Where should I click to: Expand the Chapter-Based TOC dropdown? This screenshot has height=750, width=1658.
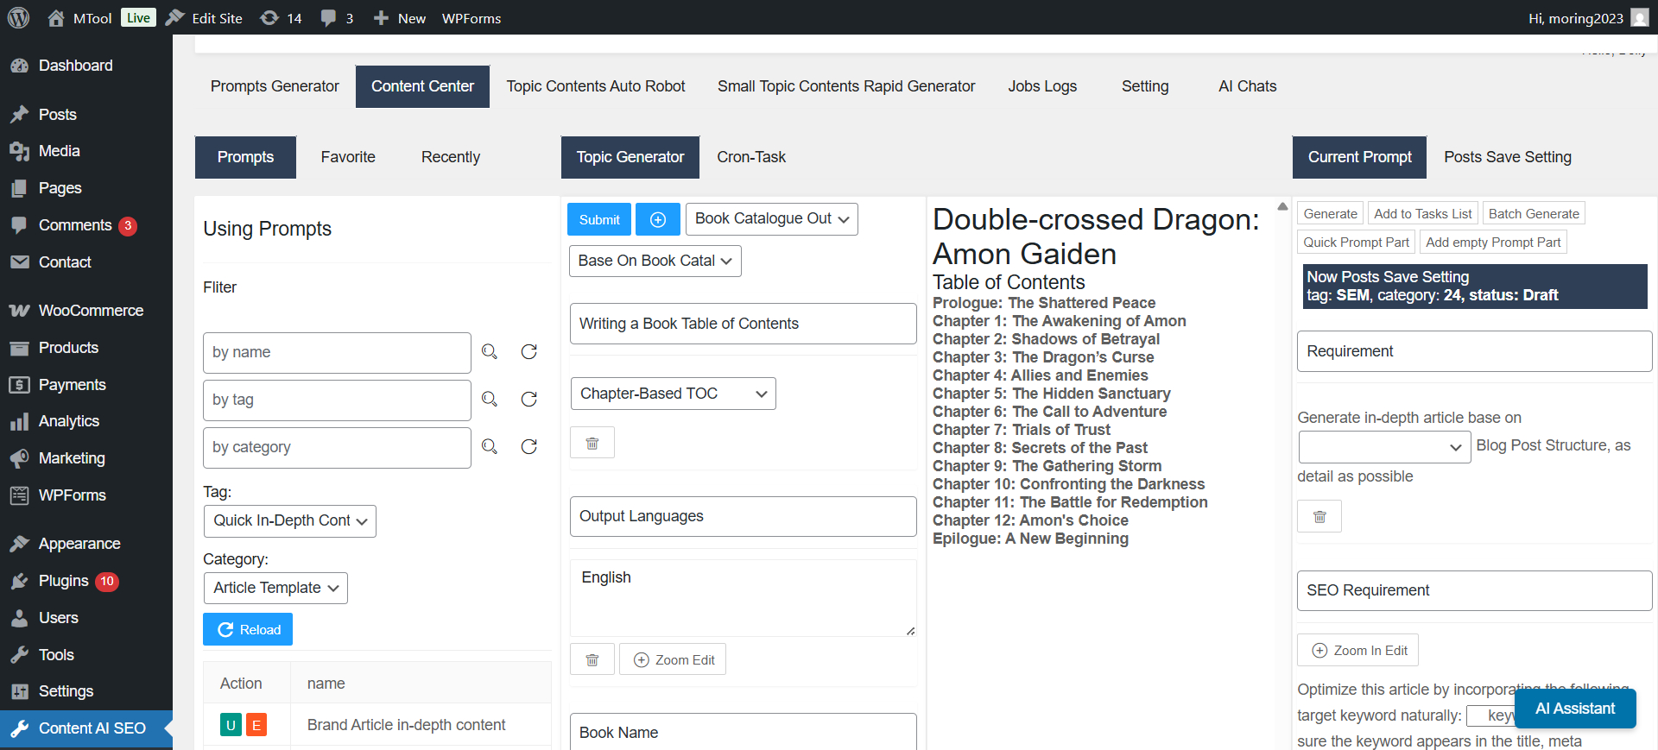673,394
